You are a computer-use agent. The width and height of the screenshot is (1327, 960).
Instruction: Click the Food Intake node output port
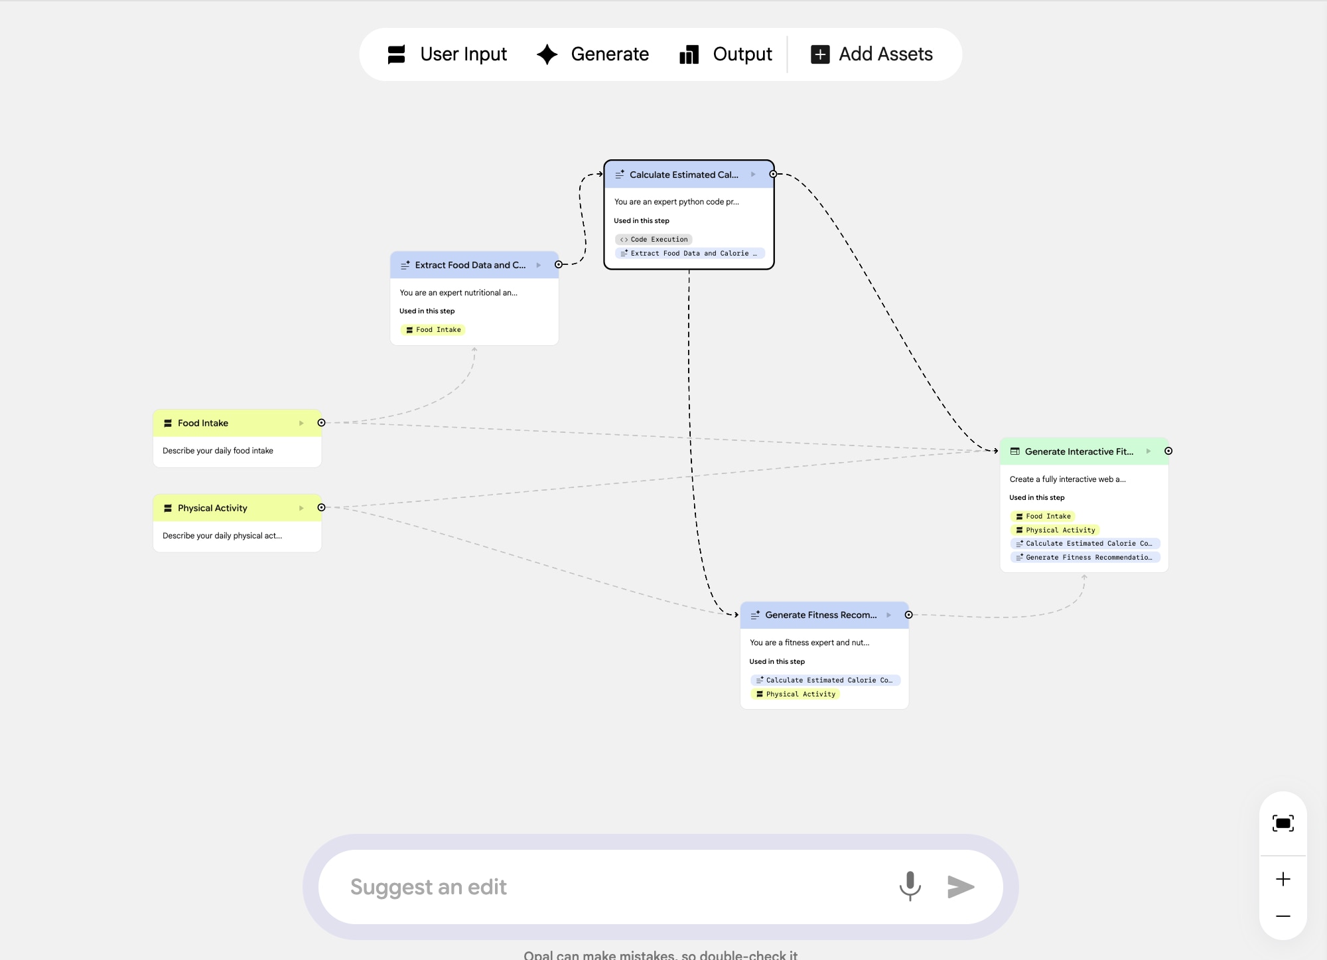321,423
